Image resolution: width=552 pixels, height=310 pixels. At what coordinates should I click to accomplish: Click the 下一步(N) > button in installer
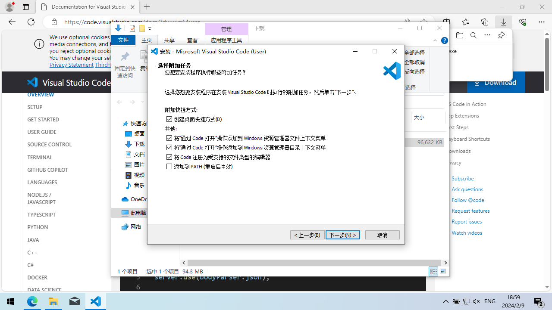click(x=343, y=235)
